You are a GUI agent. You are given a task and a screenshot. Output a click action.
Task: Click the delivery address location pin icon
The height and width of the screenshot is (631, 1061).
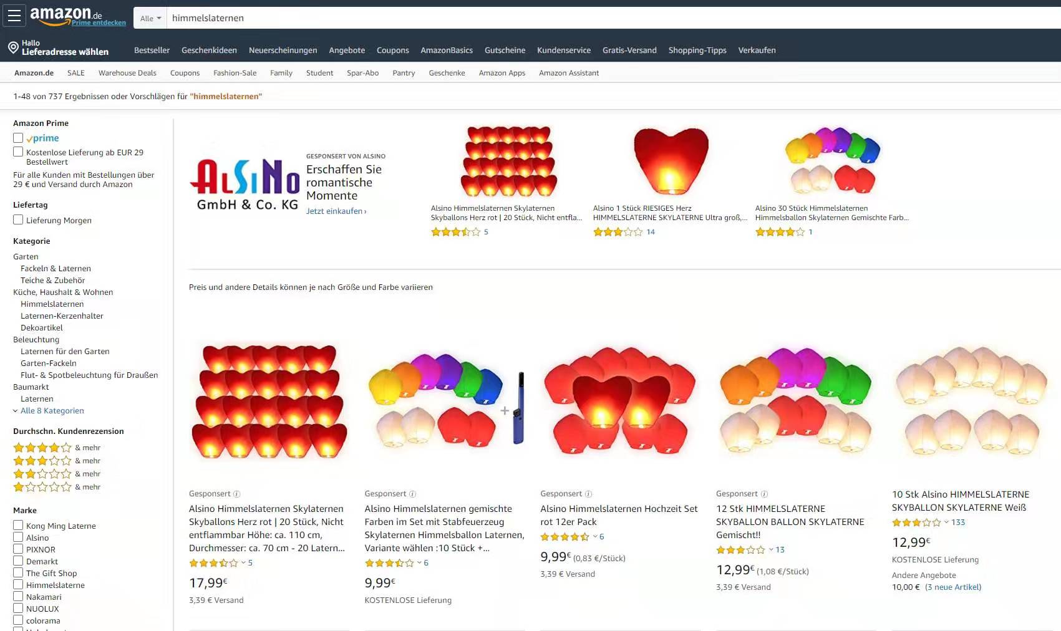(x=13, y=47)
